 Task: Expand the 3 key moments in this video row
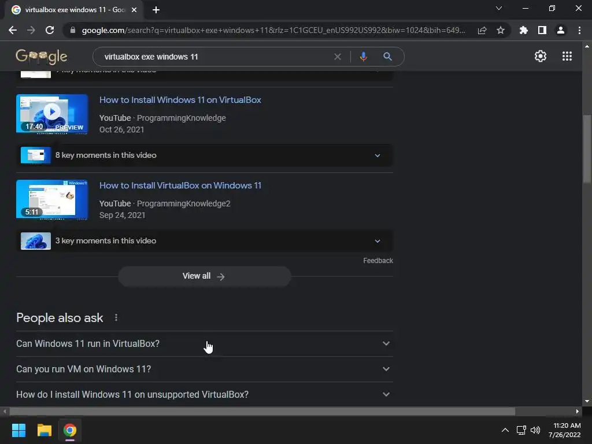click(x=205, y=241)
